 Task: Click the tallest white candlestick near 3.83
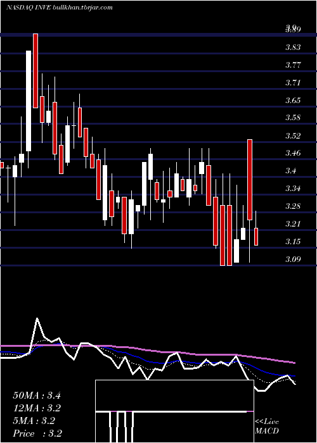29,101
